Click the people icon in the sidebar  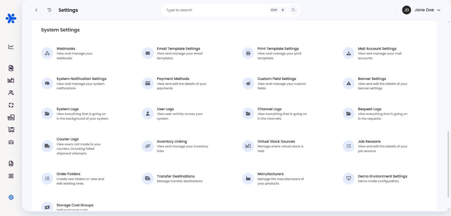[x=11, y=93]
